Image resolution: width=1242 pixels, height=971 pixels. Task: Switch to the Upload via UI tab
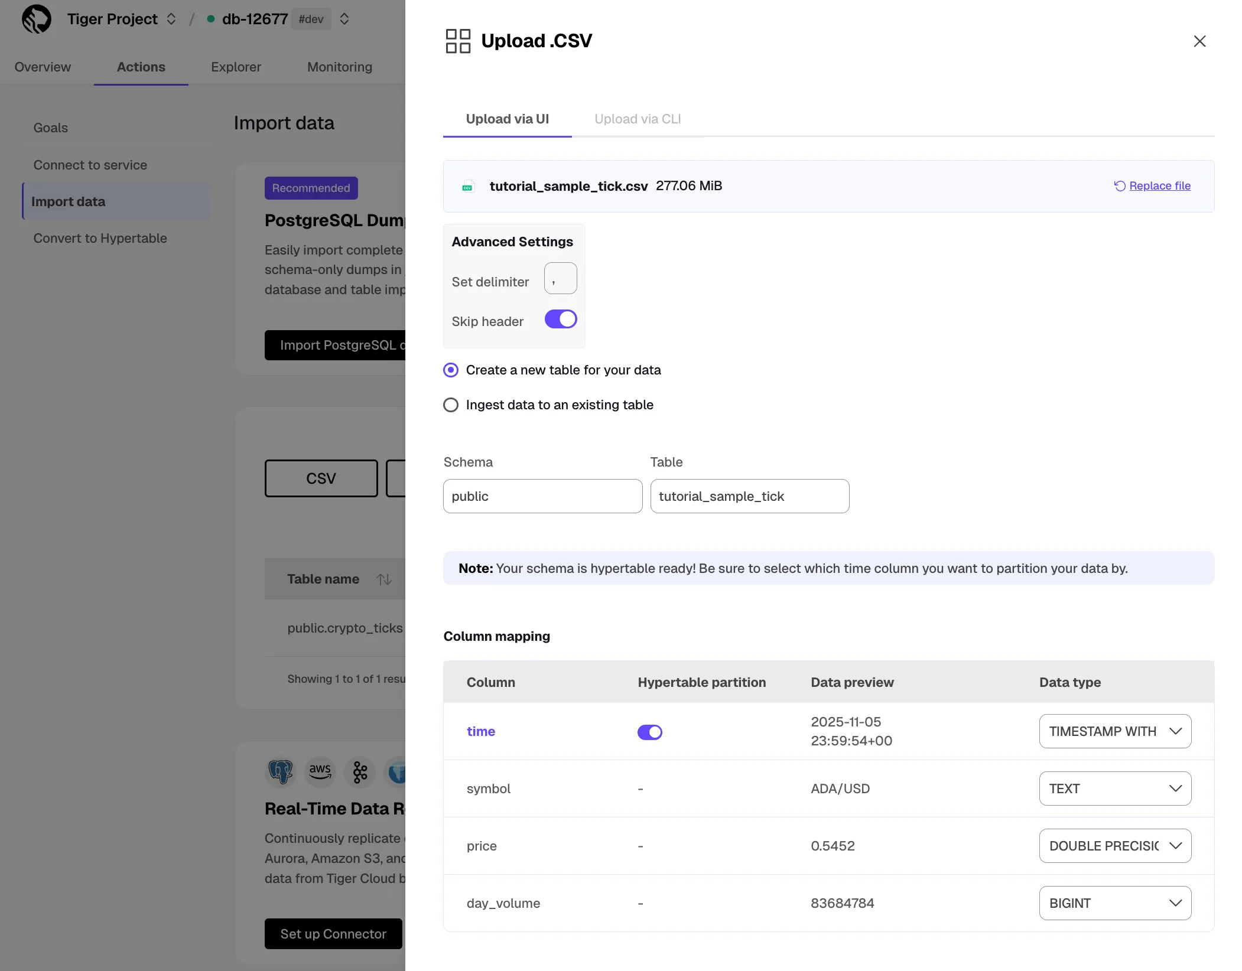507,119
